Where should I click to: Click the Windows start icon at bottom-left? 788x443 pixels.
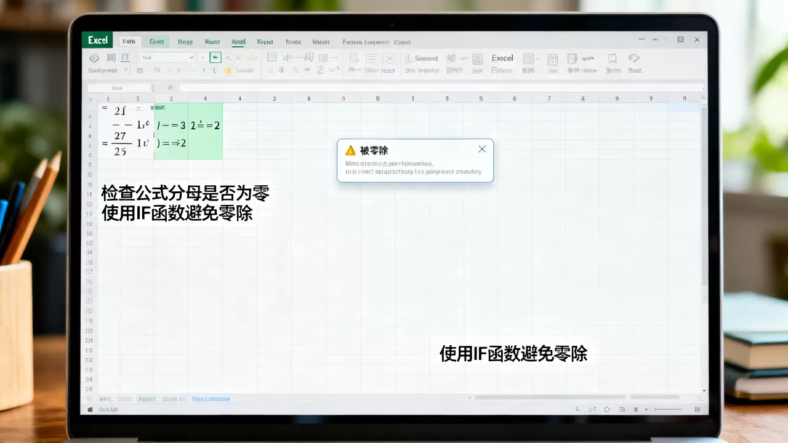coord(90,409)
